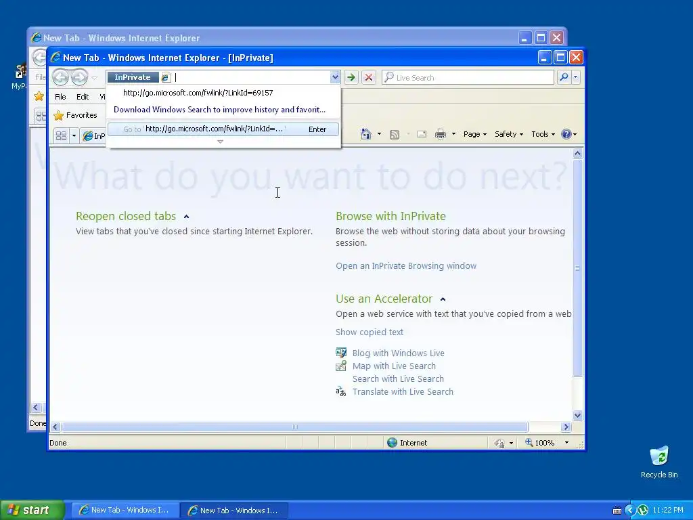Click the Print icon

point(441,134)
